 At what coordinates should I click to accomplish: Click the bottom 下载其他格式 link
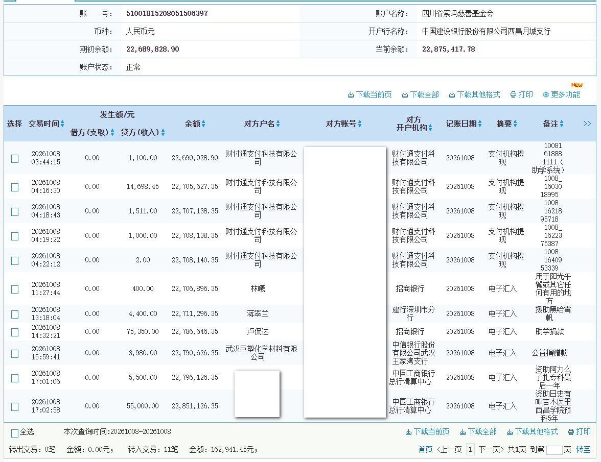tap(532, 432)
